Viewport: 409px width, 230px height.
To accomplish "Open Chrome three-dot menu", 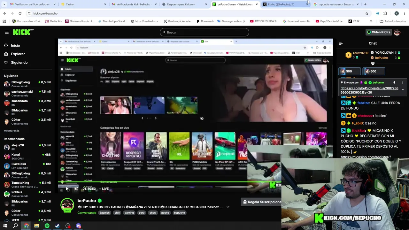I will point(404,13).
